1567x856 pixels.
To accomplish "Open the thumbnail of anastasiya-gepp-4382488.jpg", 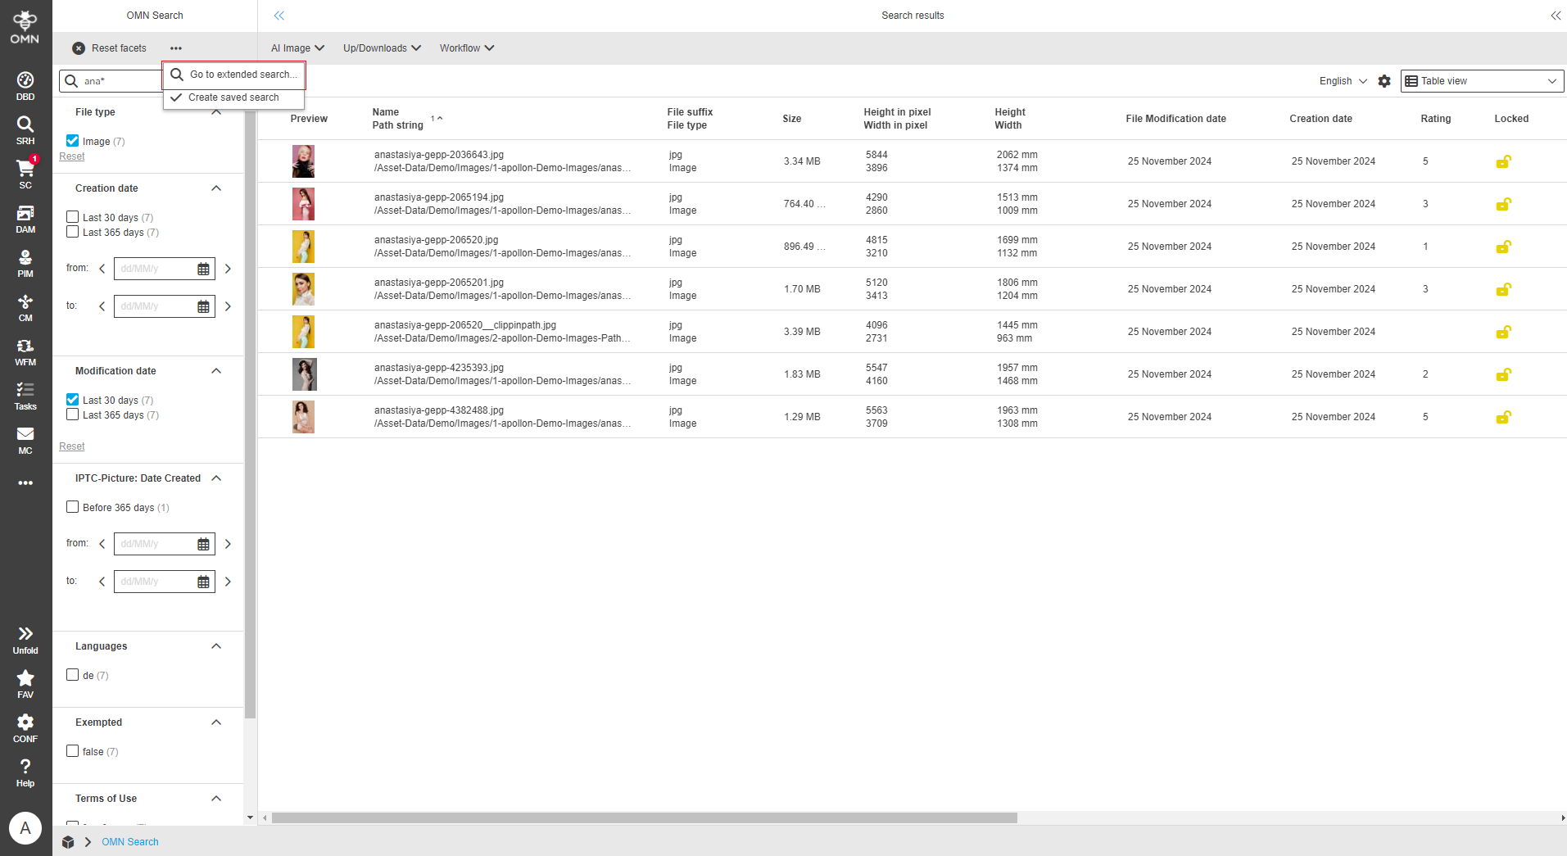I will click(303, 417).
